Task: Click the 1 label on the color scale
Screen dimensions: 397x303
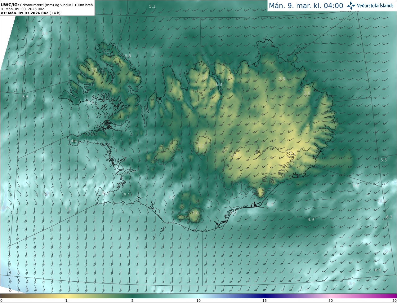Action: pyautogui.click(x=66, y=301)
